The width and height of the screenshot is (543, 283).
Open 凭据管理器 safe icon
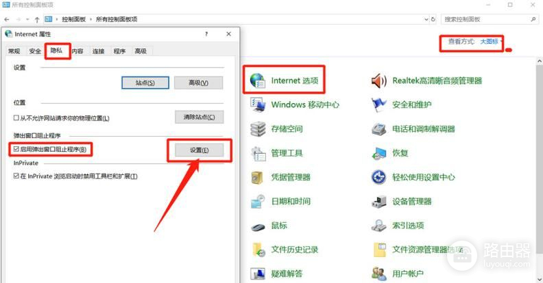pos(258,178)
